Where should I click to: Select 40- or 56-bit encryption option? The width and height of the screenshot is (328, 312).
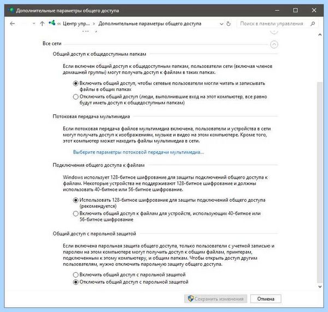click(x=76, y=214)
